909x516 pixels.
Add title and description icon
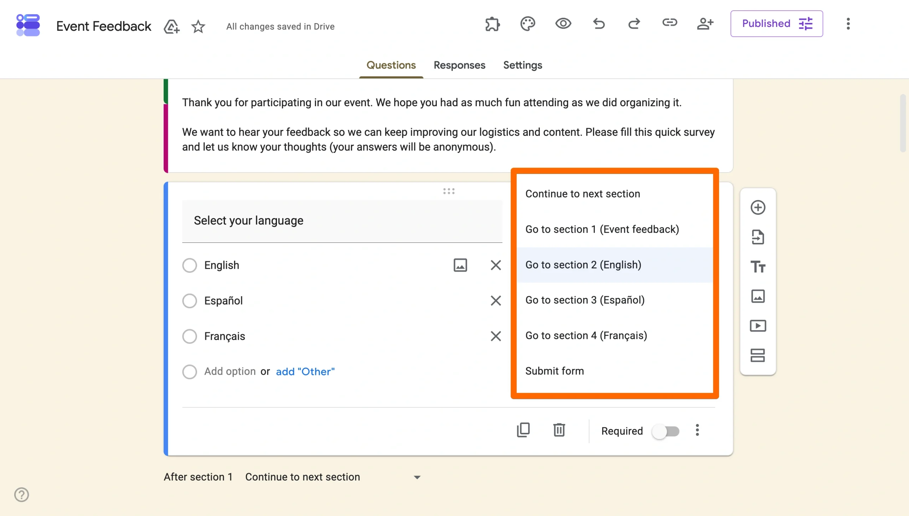(x=758, y=267)
